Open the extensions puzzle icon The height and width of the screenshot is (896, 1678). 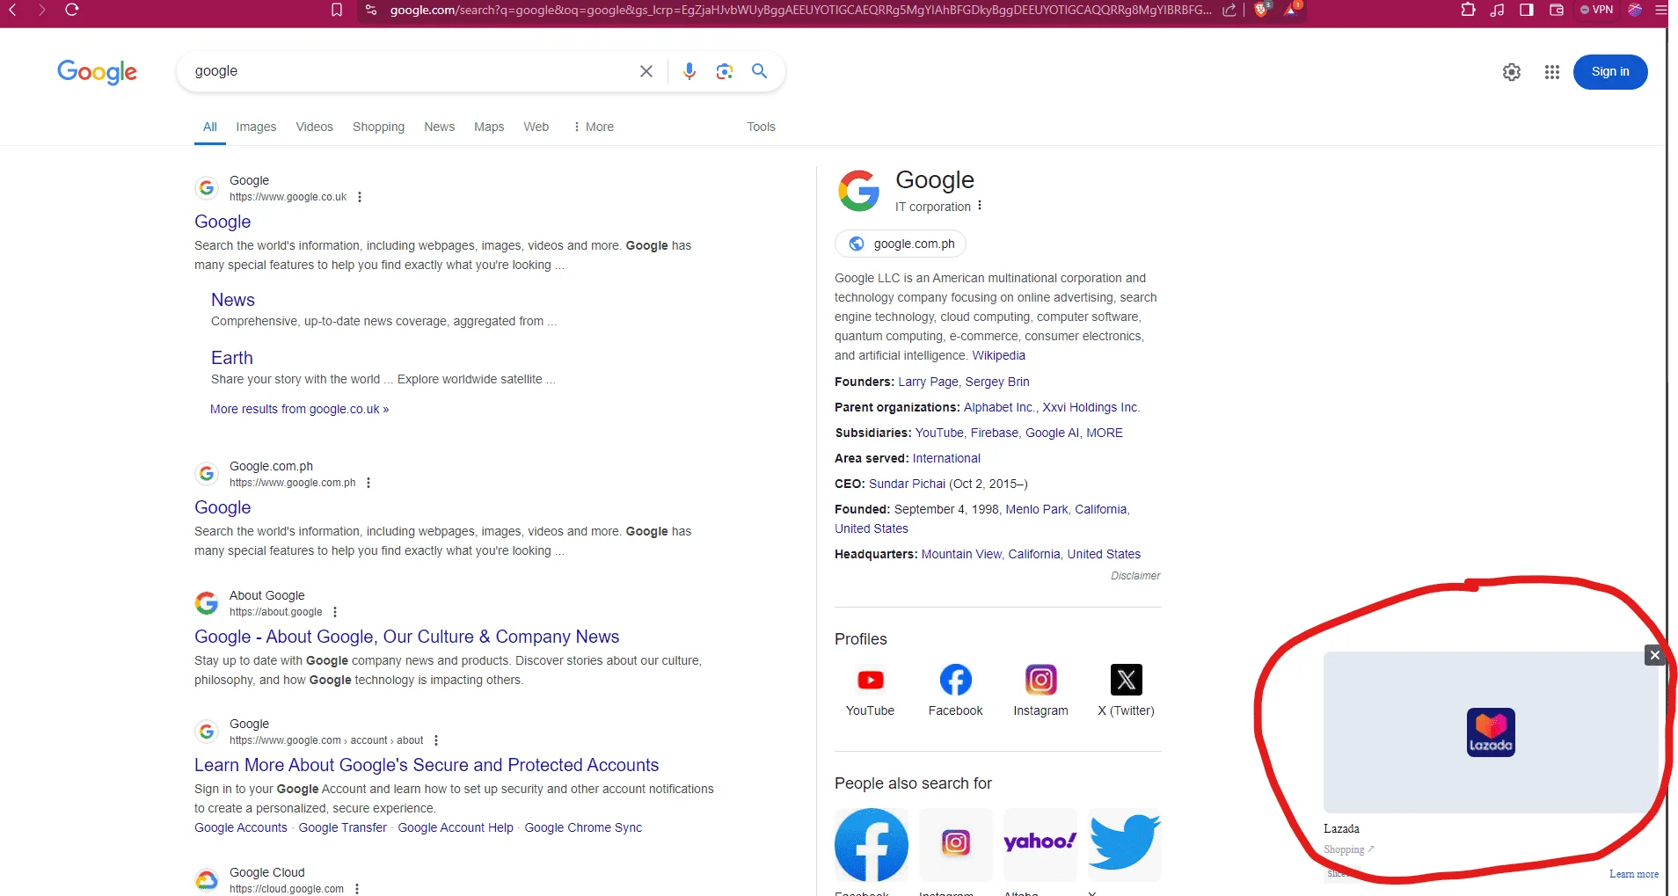tap(1468, 10)
